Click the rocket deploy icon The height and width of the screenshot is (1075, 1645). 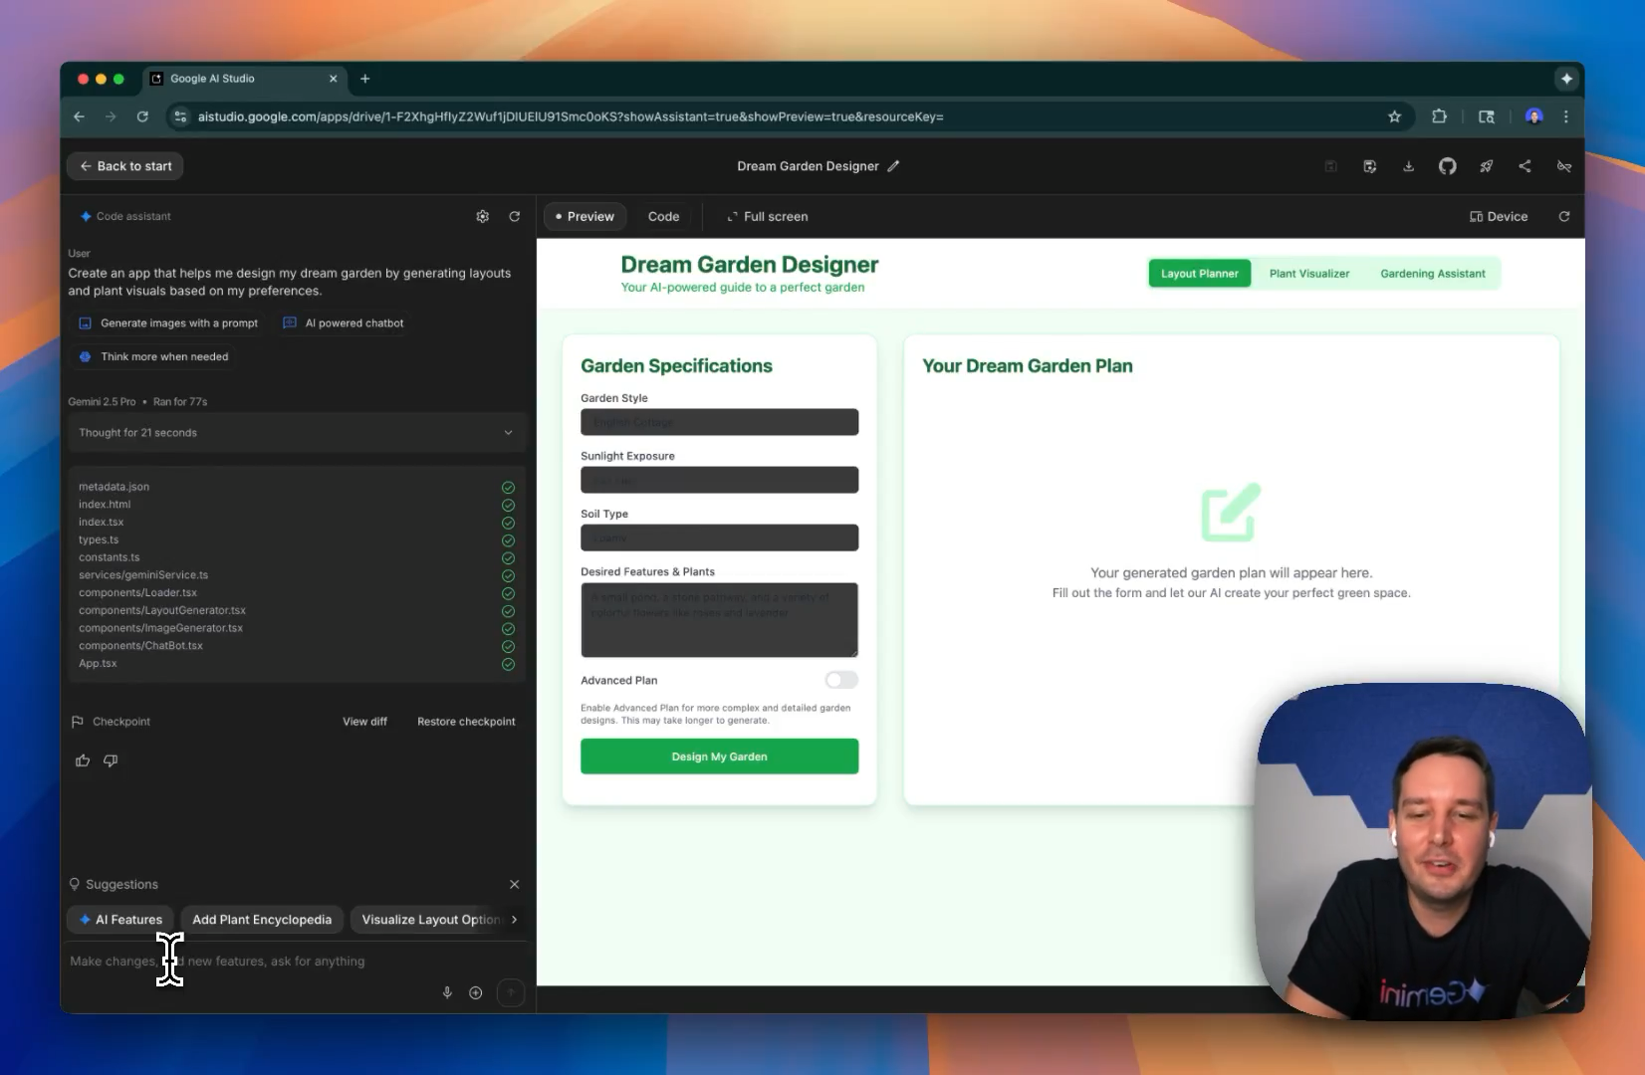[1486, 166]
